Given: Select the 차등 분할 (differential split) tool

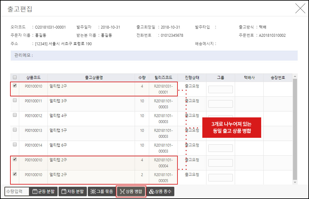Looking at the screenshot, I should pyautogui.click(x=73, y=191).
